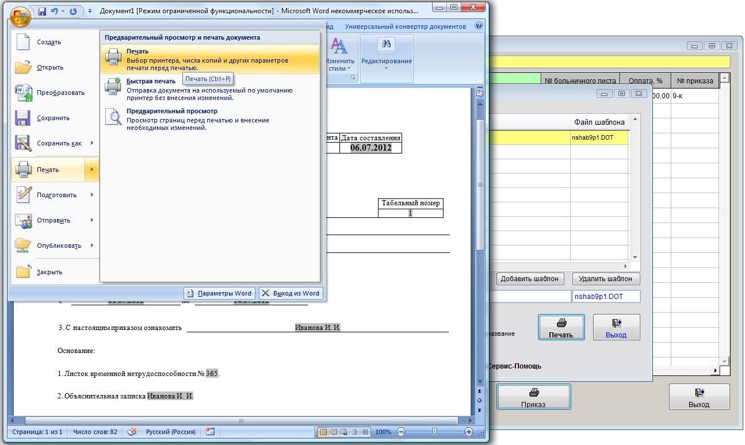Open the Редактирование group dropdown
Screen dimensions: 745x445
tap(387, 57)
